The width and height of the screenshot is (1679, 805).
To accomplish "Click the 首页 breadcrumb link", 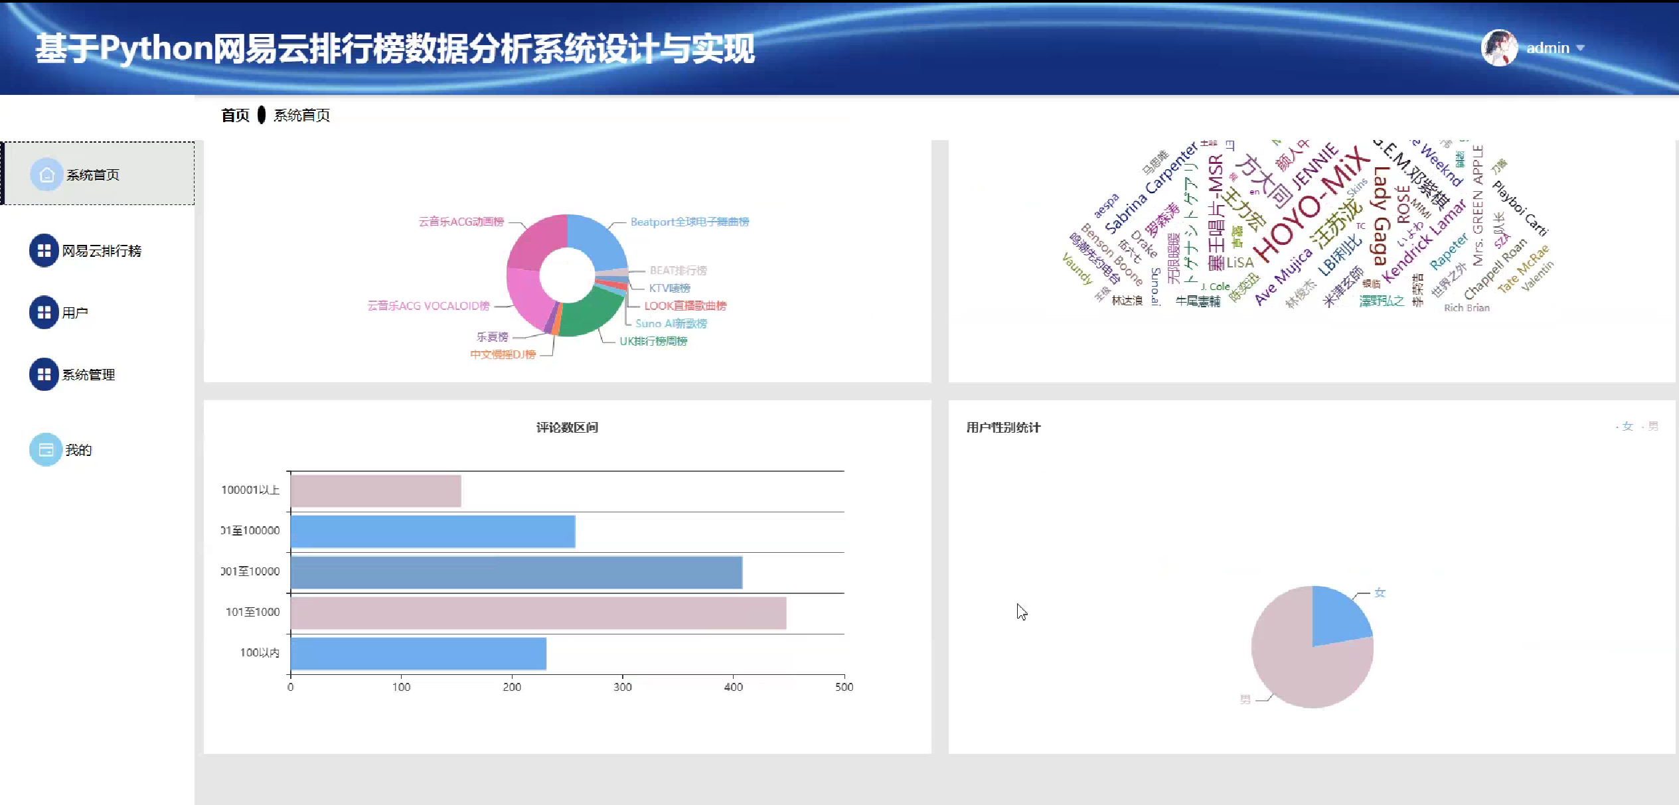I will [x=235, y=115].
